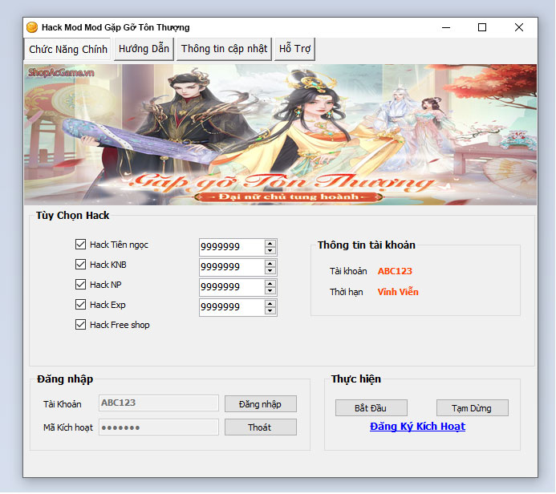Start the hack with Bắt Đầu button
Image resolution: width=556 pixels, height=494 pixels.
(371, 408)
